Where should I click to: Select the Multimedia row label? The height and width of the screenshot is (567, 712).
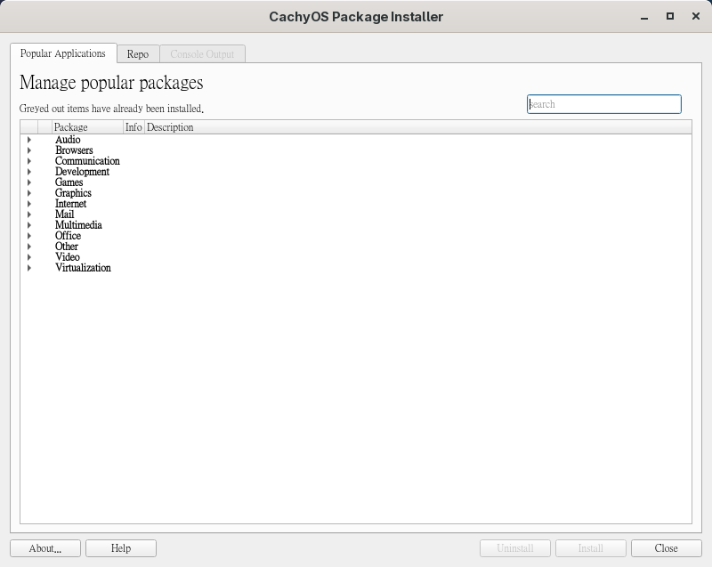pyautogui.click(x=78, y=225)
